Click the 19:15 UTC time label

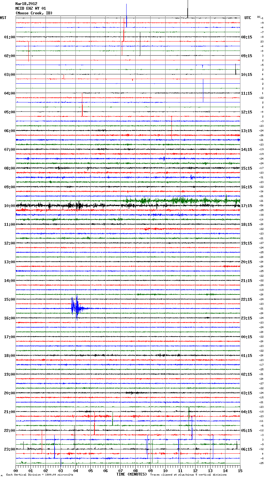(x=247, y=243)
